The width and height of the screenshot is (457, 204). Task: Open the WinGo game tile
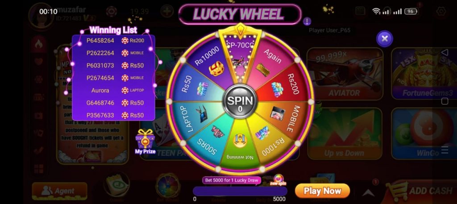click(x=424, y=133)
